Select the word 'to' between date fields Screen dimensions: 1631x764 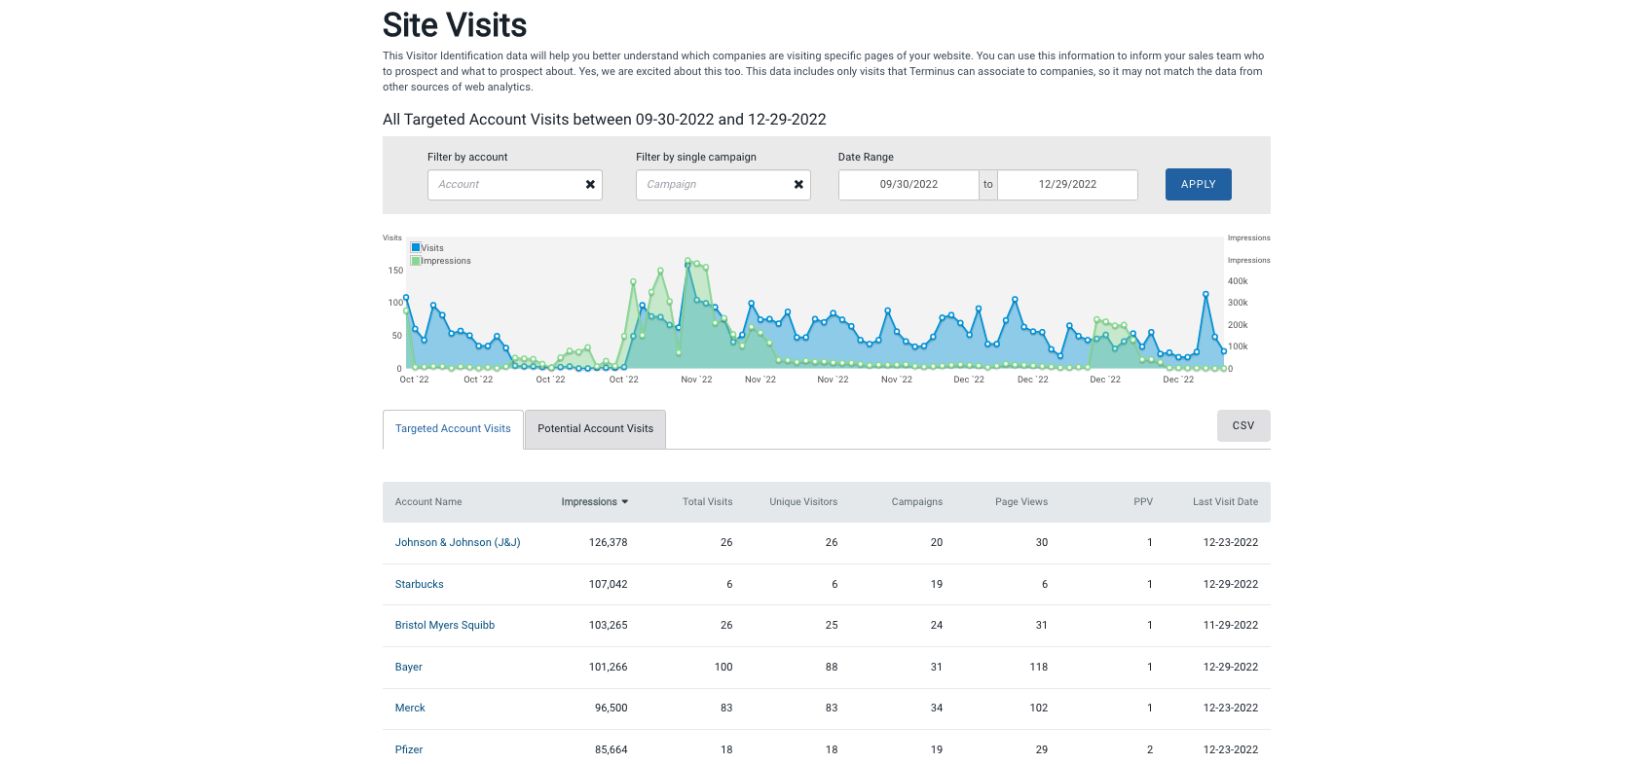[x=988, y=185]
